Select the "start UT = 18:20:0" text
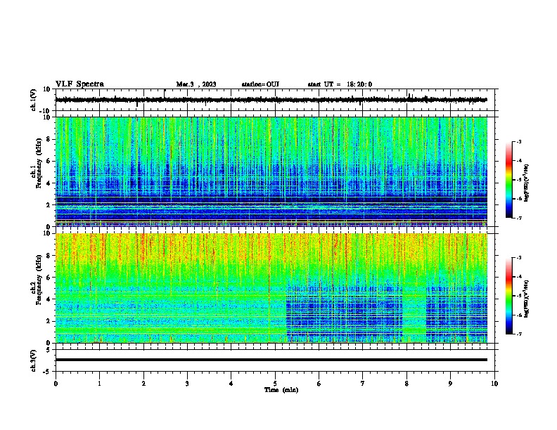 coord(340,84)
